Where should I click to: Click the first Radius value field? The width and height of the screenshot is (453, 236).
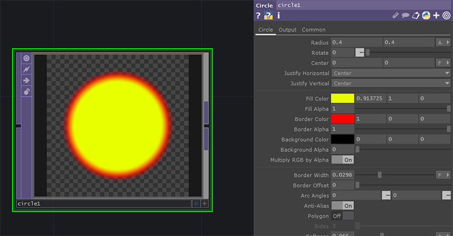[357, 42]
